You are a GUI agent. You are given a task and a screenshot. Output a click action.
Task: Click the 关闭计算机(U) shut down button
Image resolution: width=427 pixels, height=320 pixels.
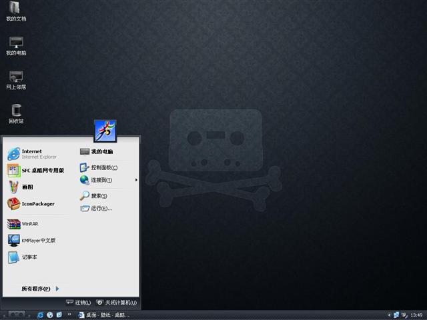pos(117,303)
